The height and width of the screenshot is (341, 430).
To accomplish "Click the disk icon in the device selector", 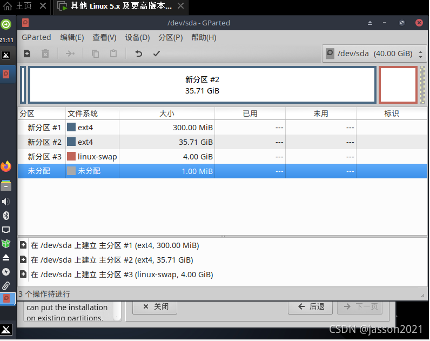I will (330, 53).
